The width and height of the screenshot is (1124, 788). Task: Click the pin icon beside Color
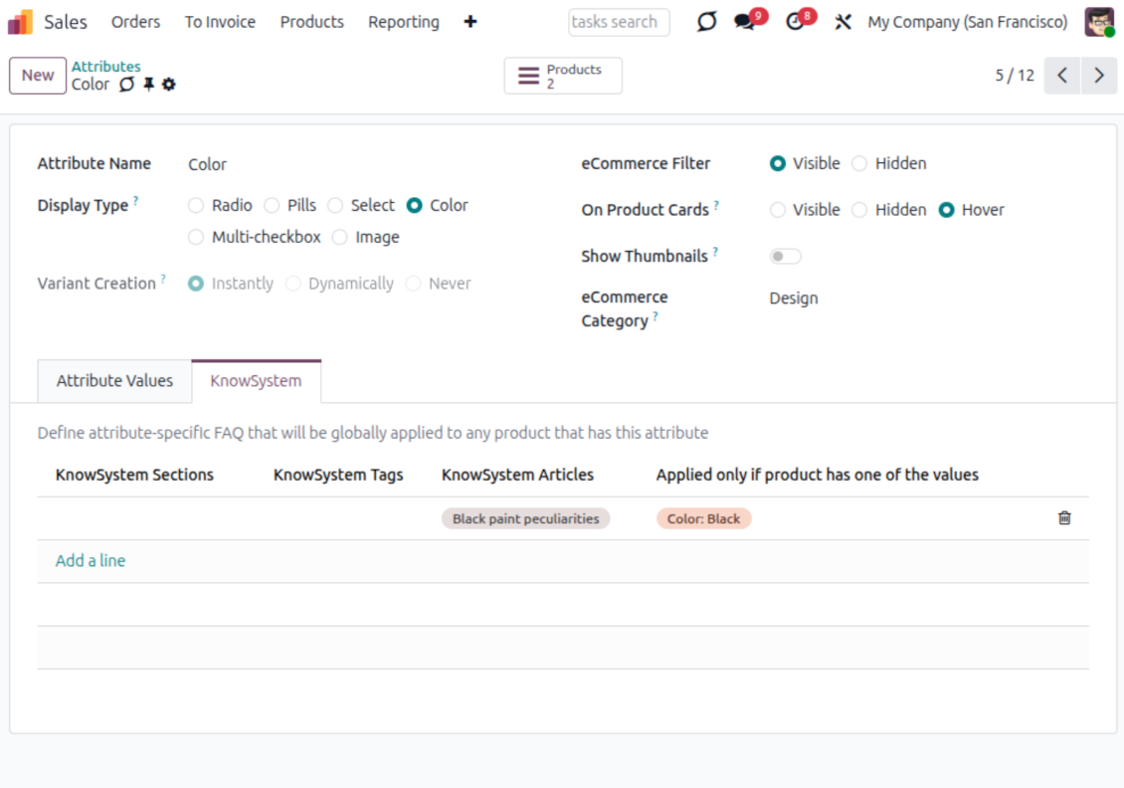point(148,85)
